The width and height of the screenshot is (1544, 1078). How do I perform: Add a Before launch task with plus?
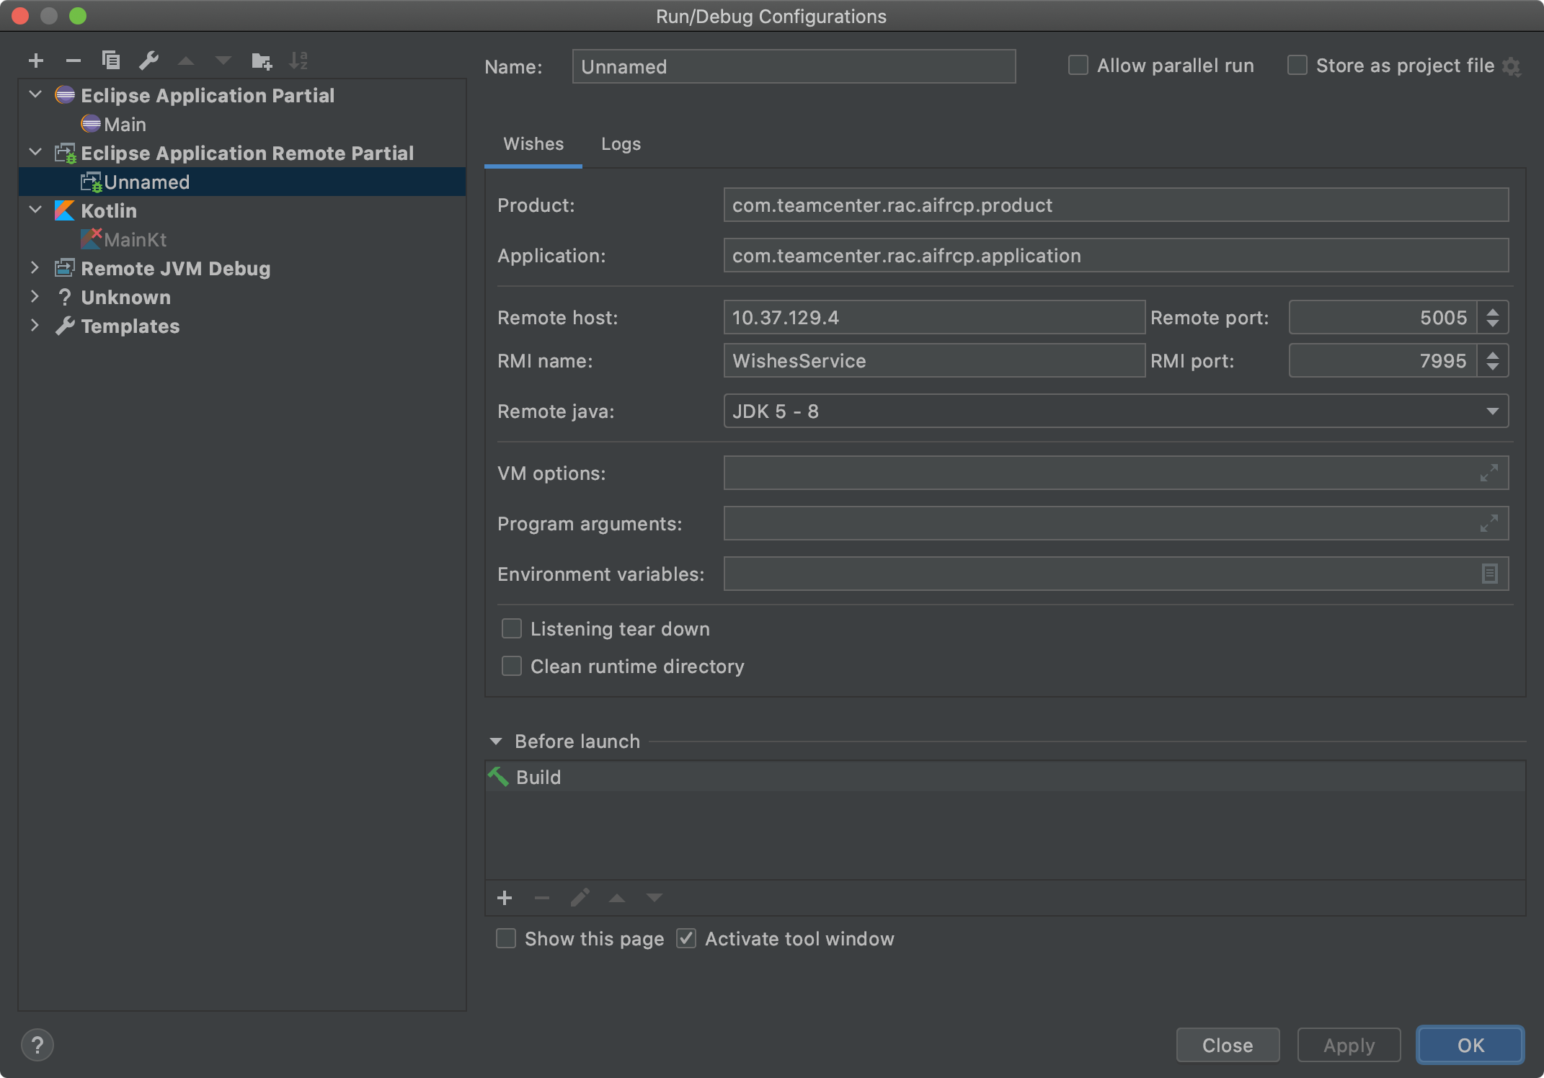tap(505, 898)
